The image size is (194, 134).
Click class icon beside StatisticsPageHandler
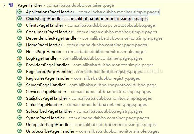click(20, 98)
